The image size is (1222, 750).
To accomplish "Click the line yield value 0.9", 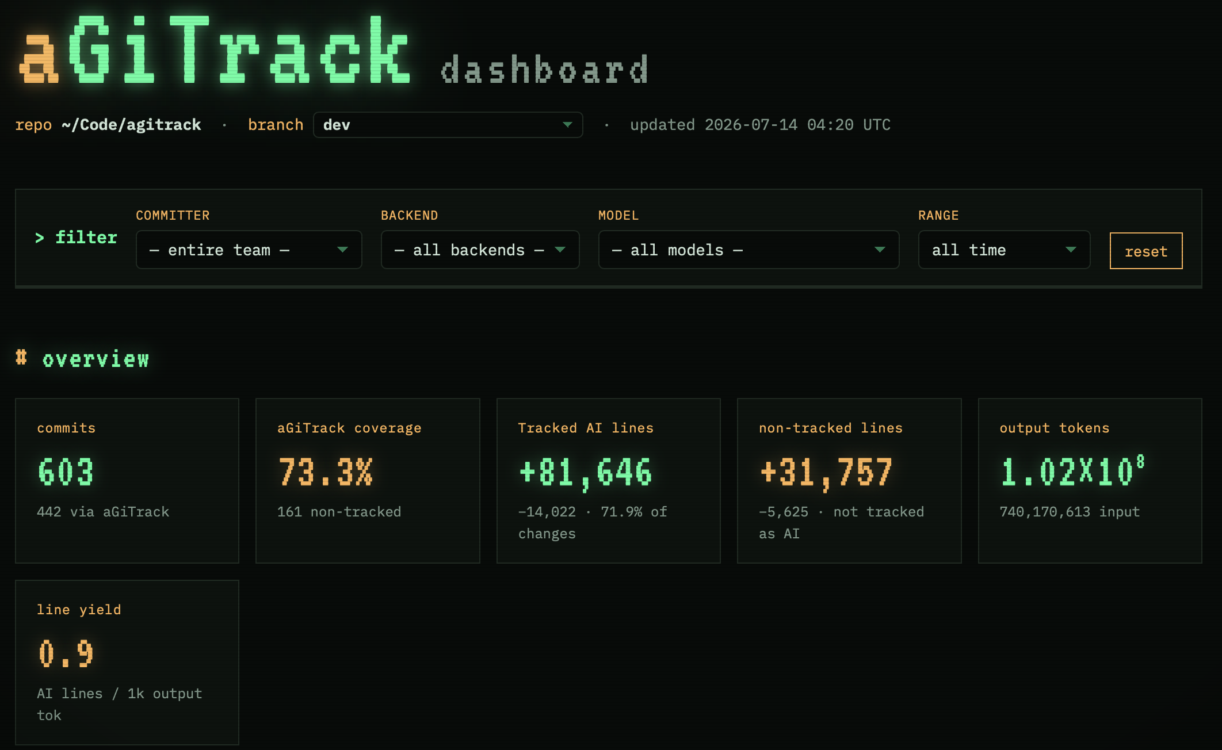I will [66, 654].
